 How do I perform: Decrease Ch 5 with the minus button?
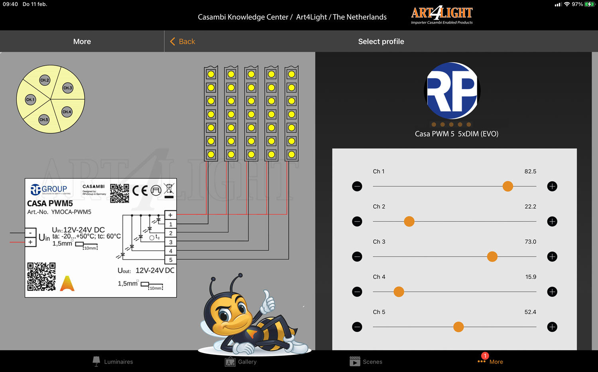(357, 327)
